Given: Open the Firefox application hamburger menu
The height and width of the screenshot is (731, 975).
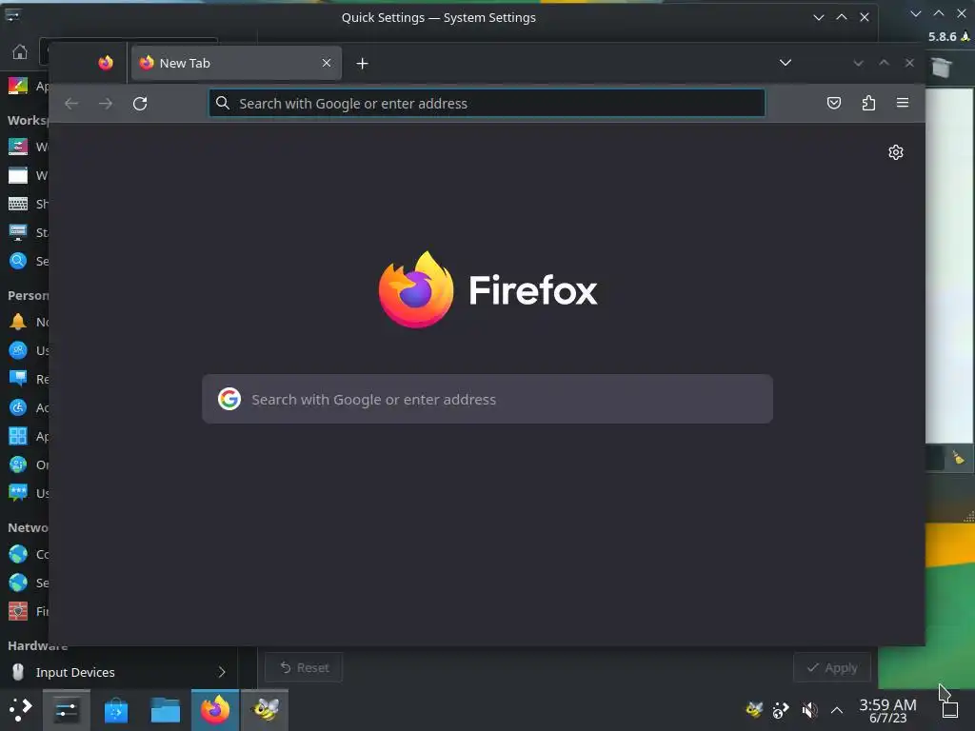Looking at the screenshot, I should tap(903, 103).
